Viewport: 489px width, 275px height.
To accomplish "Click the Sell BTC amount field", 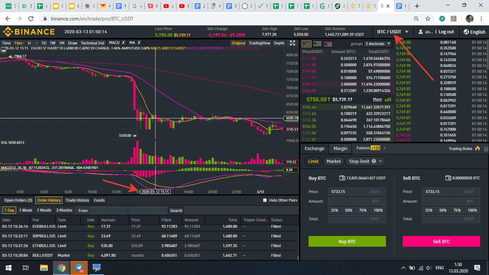I will [x=451, y=201].
